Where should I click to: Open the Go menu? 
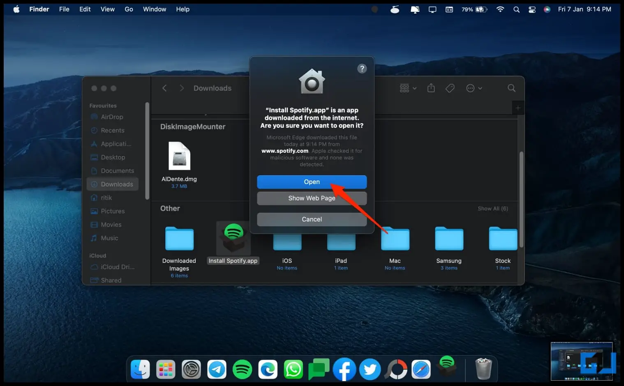129,9
